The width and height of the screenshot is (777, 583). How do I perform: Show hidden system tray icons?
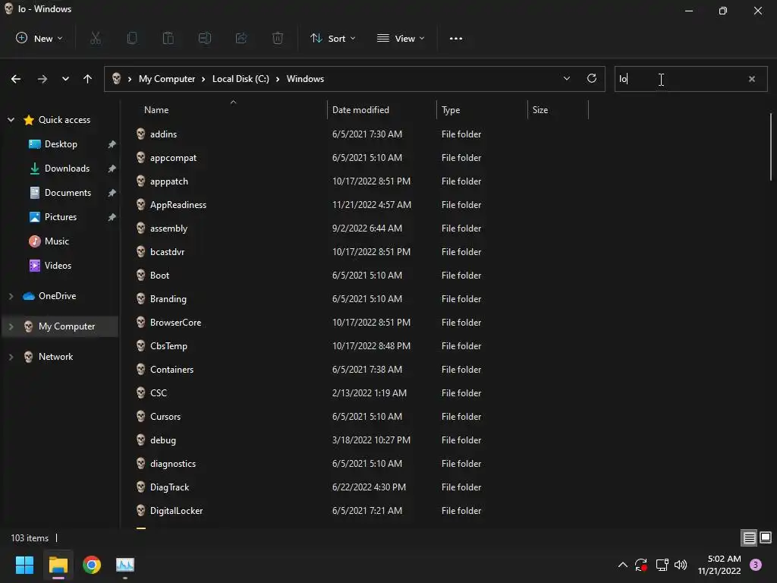point(623,565)
